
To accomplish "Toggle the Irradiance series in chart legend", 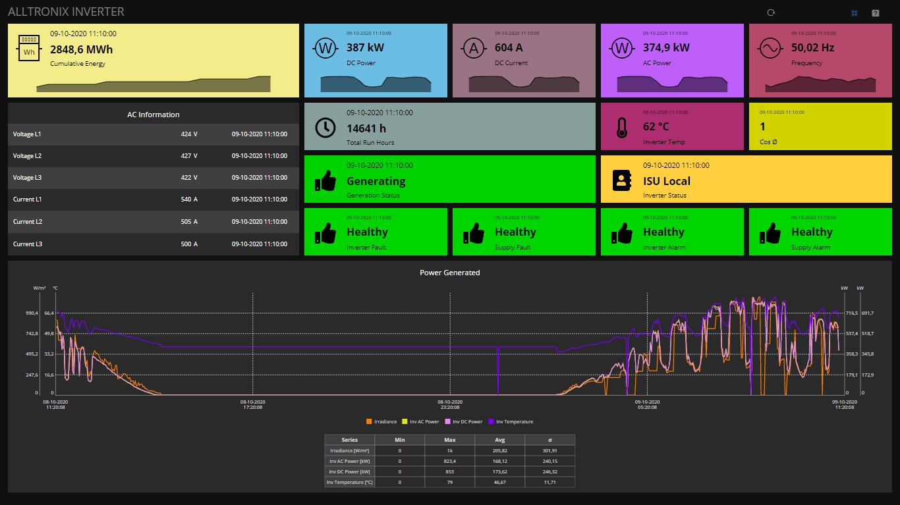I will [x=381, y=421].
